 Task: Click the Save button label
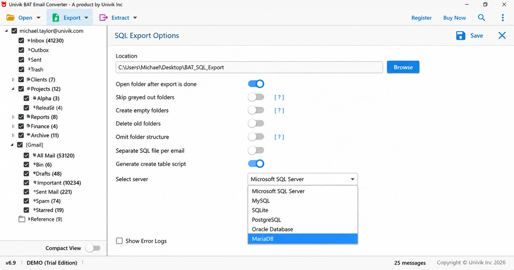[x=477, y=36]
